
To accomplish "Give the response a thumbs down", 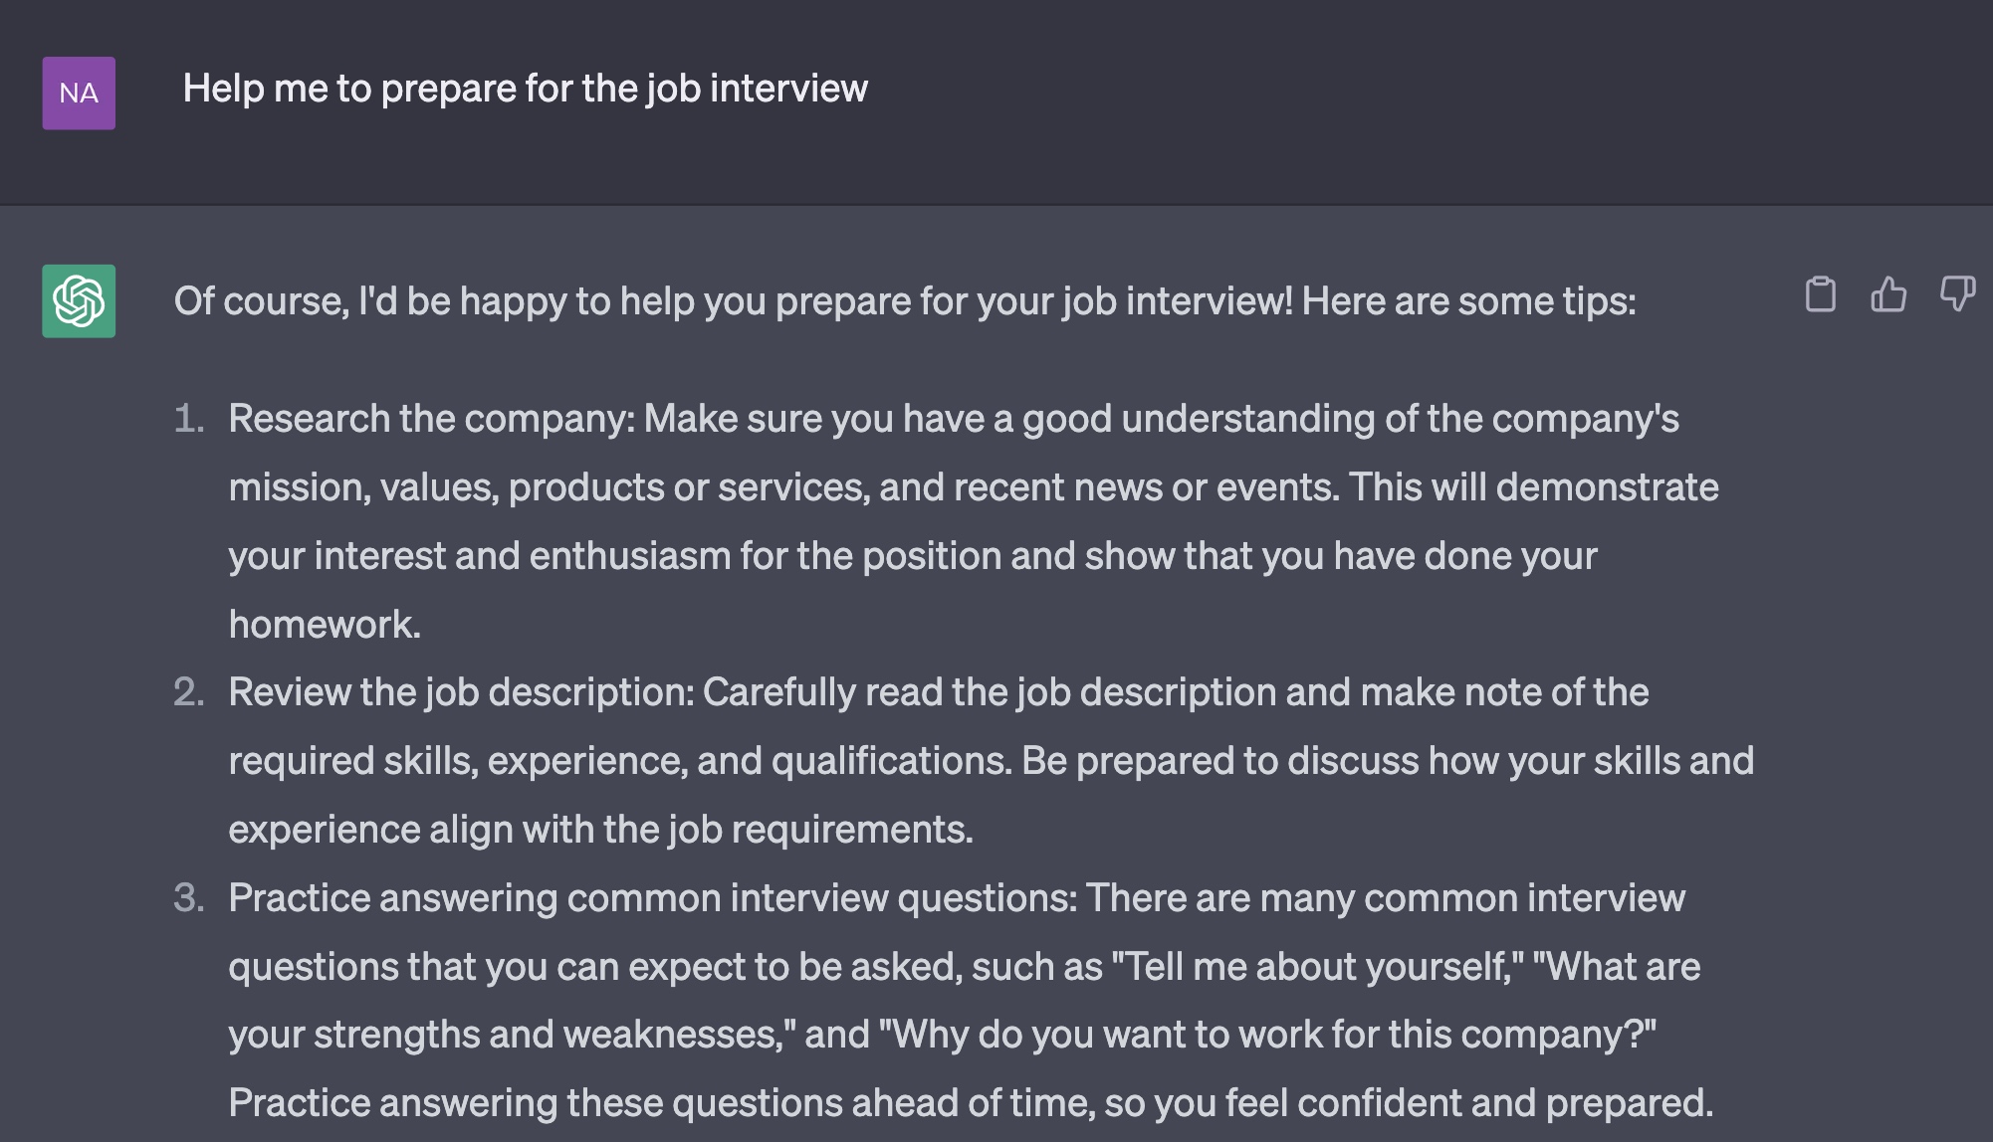I will click(x=1957, y=294).
